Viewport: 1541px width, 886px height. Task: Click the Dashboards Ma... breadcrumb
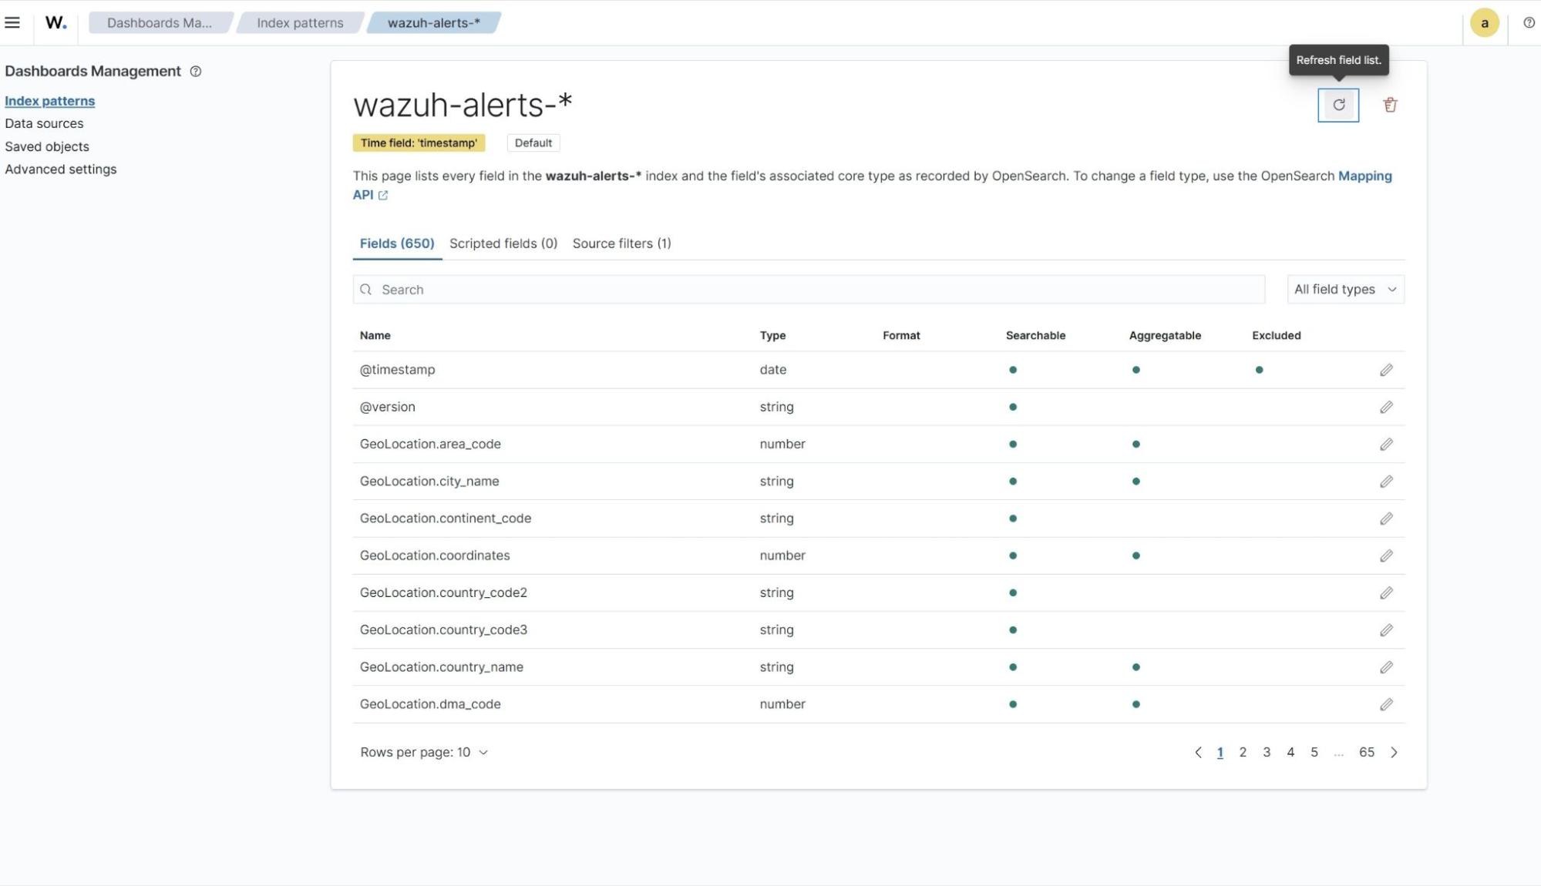click(x=159, y=22)
